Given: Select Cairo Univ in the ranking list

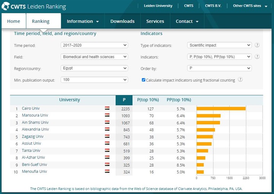Looking at the screenshot, I should tap(30, 108).
